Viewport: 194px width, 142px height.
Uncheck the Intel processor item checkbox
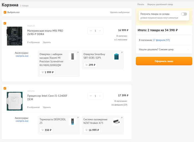coord(5,88)
